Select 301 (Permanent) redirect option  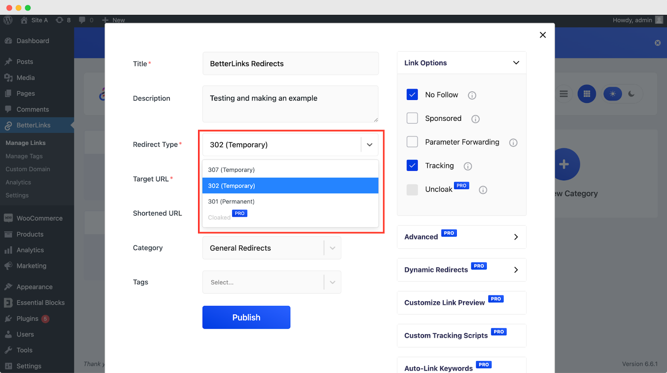[290, 201]
